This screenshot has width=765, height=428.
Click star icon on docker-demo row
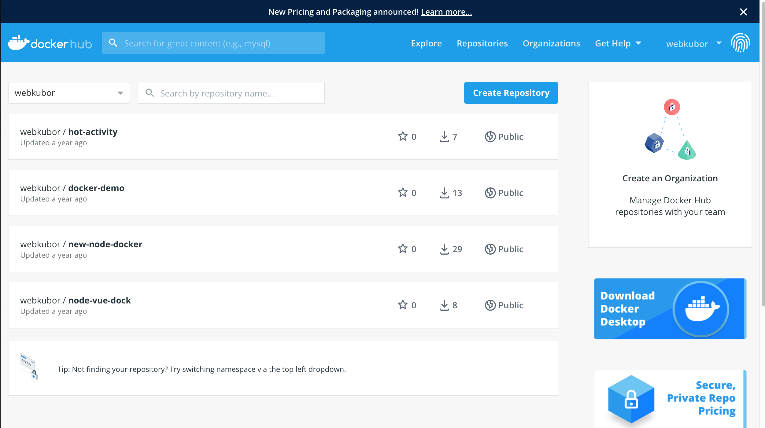403,192
